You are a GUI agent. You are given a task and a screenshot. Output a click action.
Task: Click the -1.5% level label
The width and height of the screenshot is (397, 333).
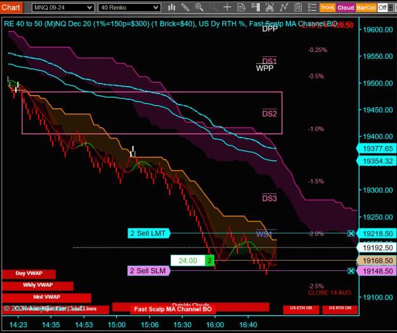(x=316, y=181)
